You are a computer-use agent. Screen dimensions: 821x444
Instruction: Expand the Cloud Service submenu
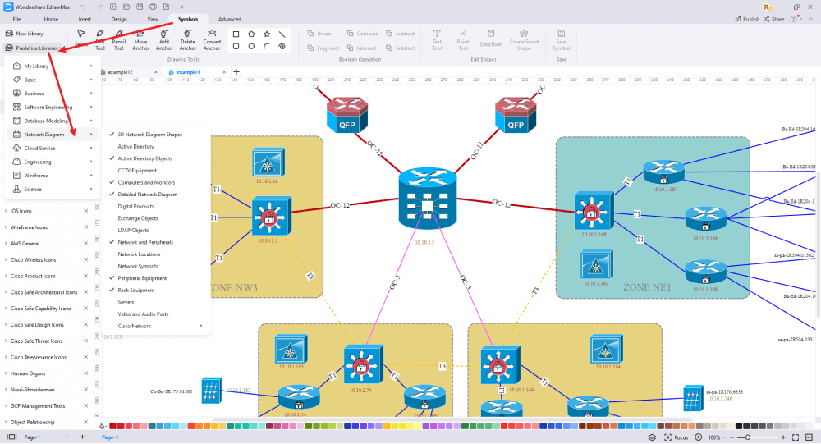(53, 149)
